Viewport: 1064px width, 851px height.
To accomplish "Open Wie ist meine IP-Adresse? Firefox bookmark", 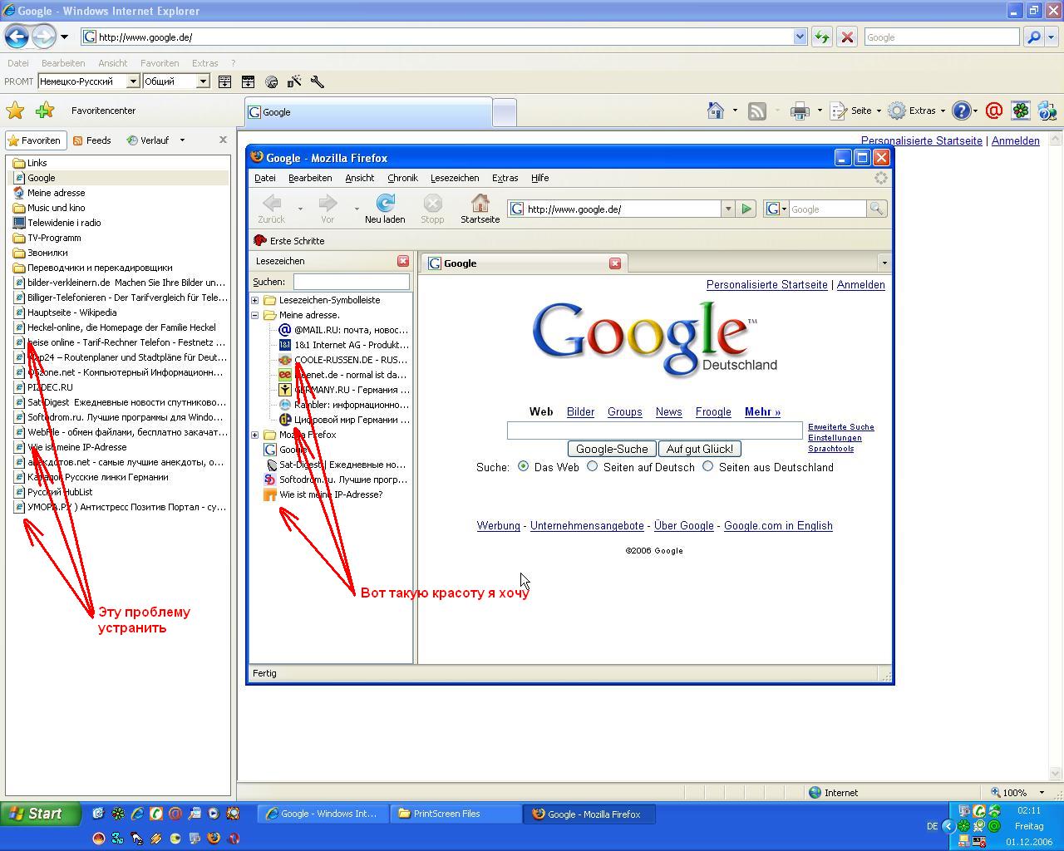I will [x=323, y=494].
